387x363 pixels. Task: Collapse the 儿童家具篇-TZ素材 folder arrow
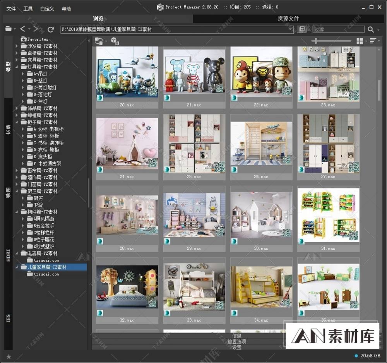17,267
